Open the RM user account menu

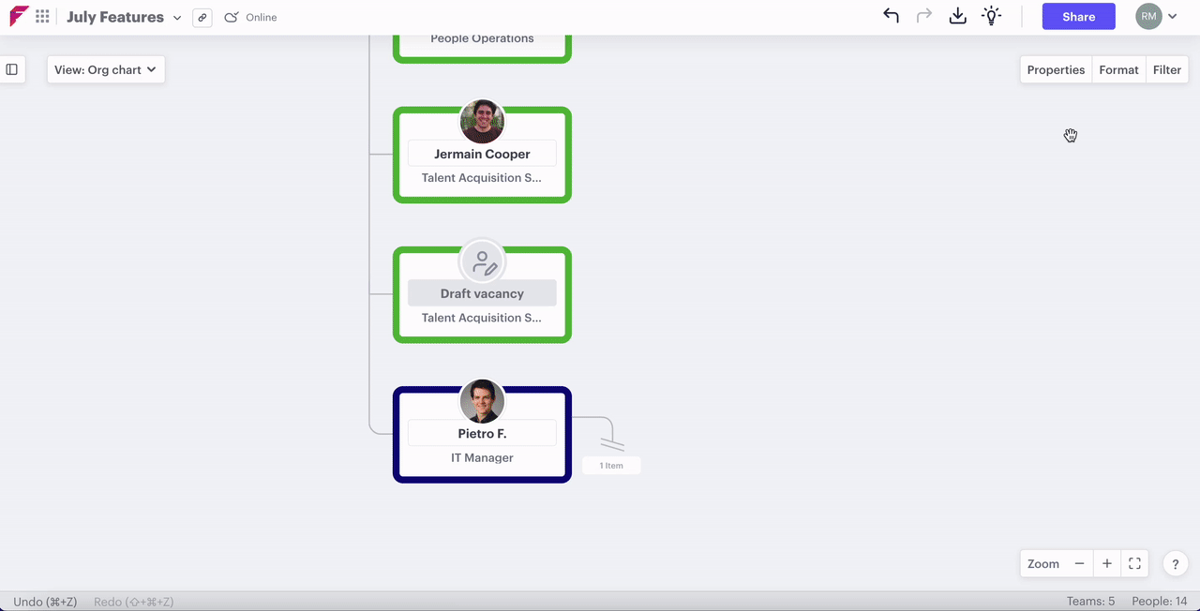(x=1156, y=16)
